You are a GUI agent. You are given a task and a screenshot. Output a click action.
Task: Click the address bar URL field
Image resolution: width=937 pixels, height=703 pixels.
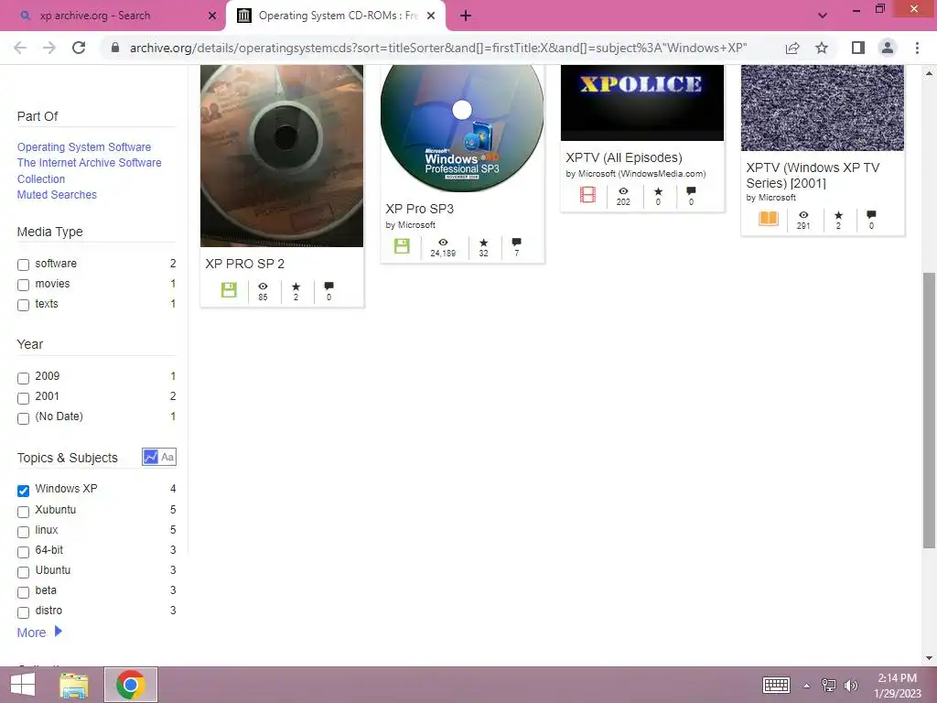click(438, 48)
